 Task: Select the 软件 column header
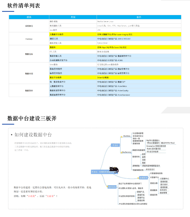(x=139, y=17)
